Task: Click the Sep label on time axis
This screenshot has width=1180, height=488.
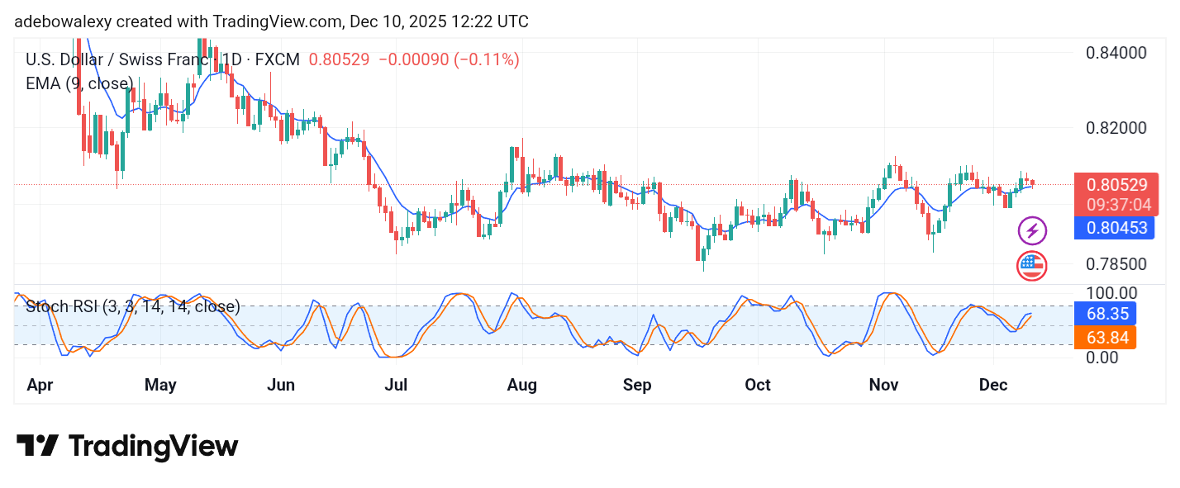Action: point(637,385)
